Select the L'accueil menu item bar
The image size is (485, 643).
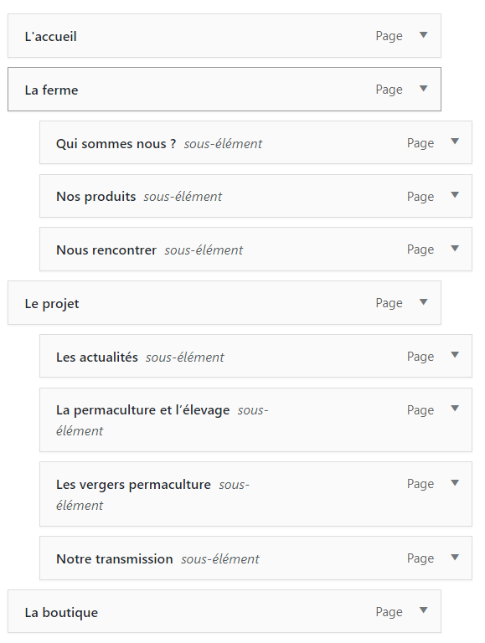[224, 36]
